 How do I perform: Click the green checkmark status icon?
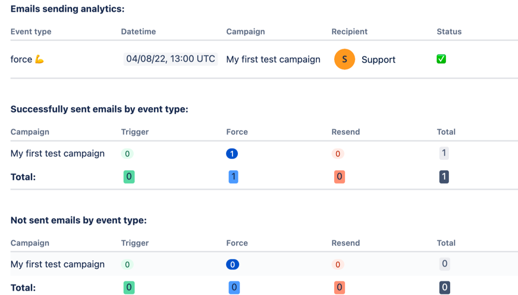point(441,59)
